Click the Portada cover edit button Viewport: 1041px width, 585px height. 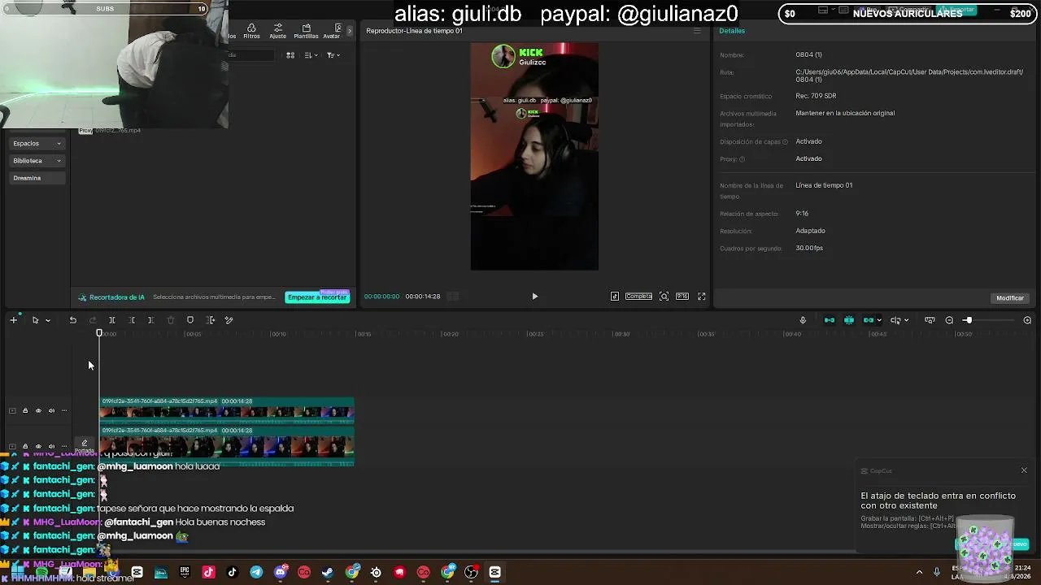click(x=84, y=446)
